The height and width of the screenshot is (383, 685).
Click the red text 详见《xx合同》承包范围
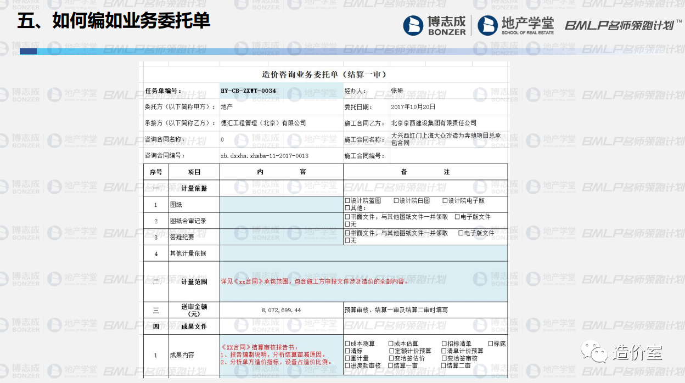pos(315,281)
